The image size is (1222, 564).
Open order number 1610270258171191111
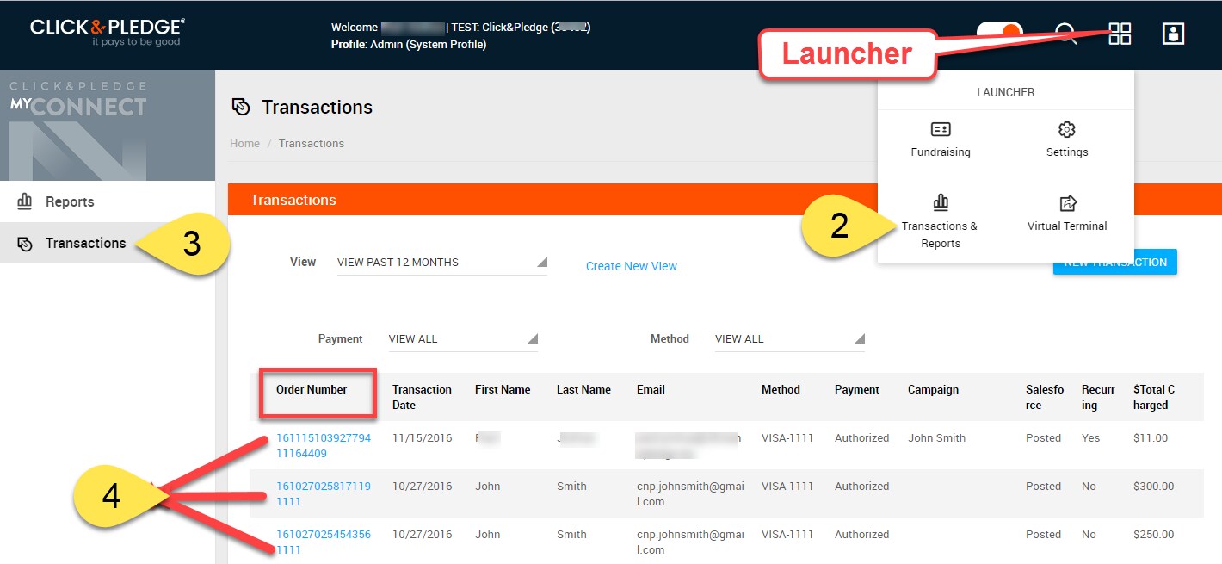pyautogui.click(x=324, y=494)
